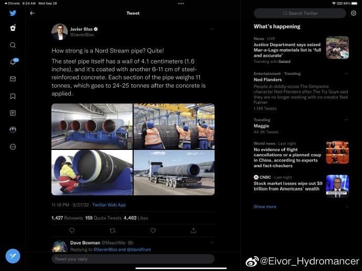Open the Seized trending keyword
The height and width of the screenshot is (271, 362).
pos(284,61)
